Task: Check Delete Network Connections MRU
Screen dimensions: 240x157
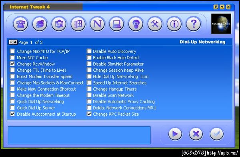Action: click(89, 108)
